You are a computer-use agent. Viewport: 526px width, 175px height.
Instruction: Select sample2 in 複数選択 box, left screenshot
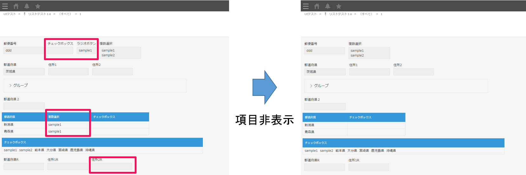(108, 55)
